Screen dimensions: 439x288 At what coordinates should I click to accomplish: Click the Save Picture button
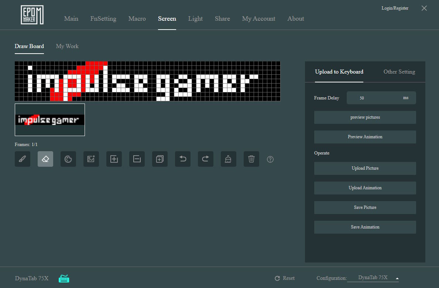pos(365,207)
